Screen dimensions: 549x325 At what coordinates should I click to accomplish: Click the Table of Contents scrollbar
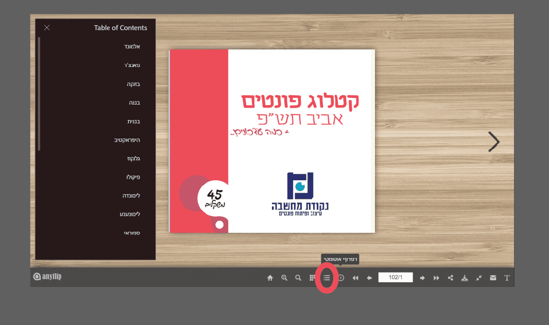pos(39,94)
